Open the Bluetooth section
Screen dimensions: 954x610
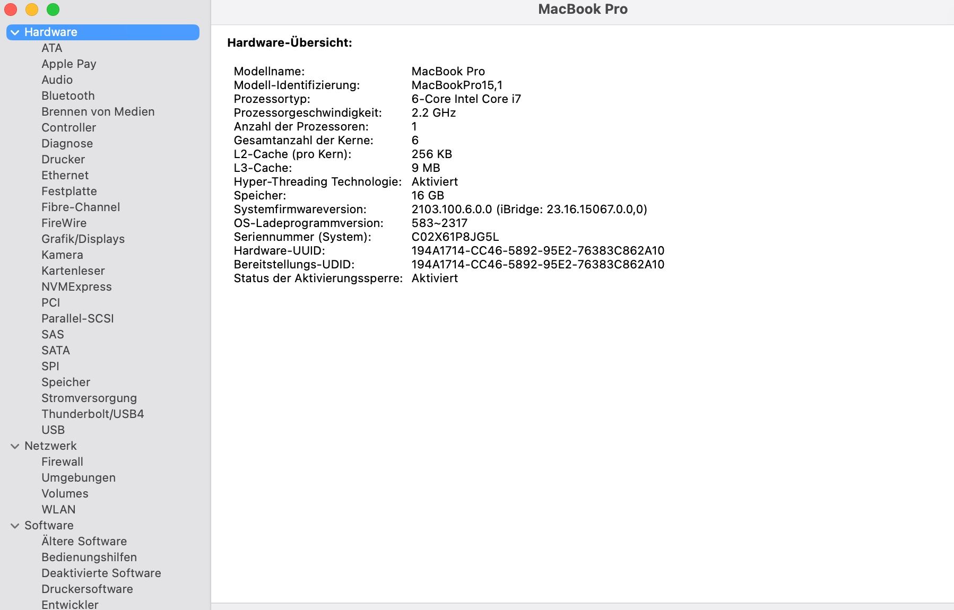click(x=68, y=96)
